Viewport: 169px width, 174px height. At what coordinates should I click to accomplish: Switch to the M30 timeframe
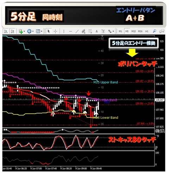point(140,31)
